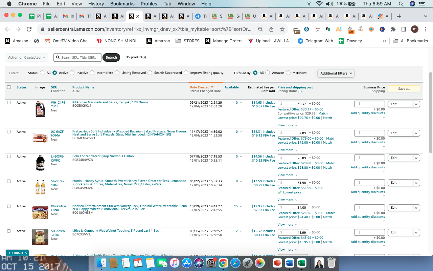Click the SKU search input field
Viewport: 433px width, 271px height.
pos(77,58)
